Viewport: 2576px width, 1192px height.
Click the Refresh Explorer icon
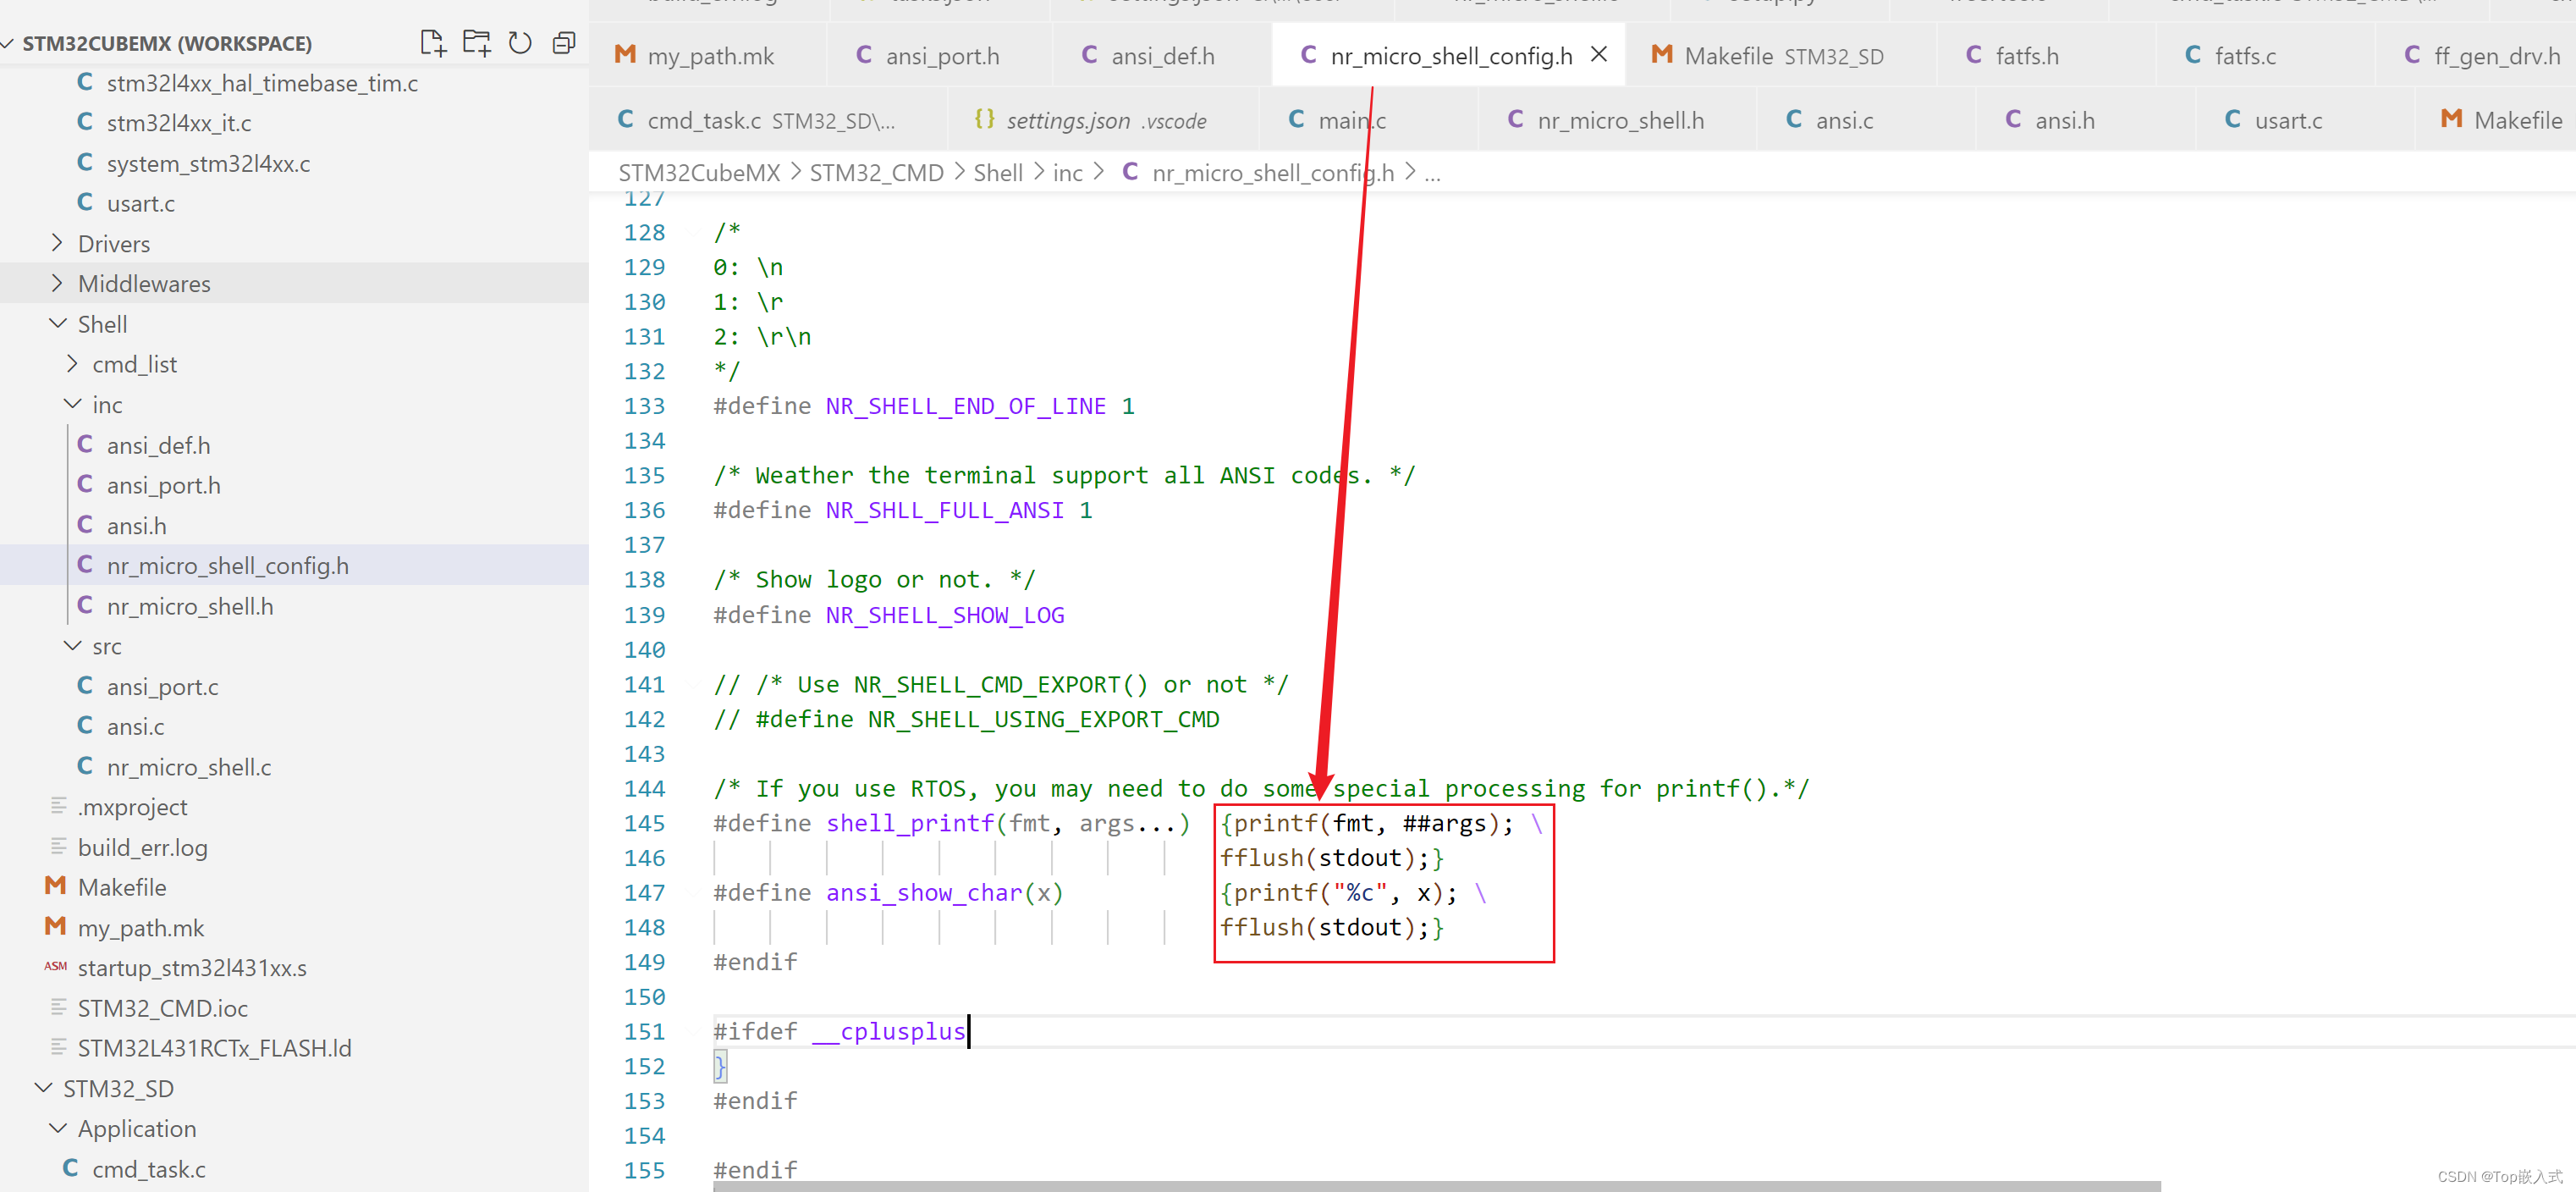(x=520, y=43)
